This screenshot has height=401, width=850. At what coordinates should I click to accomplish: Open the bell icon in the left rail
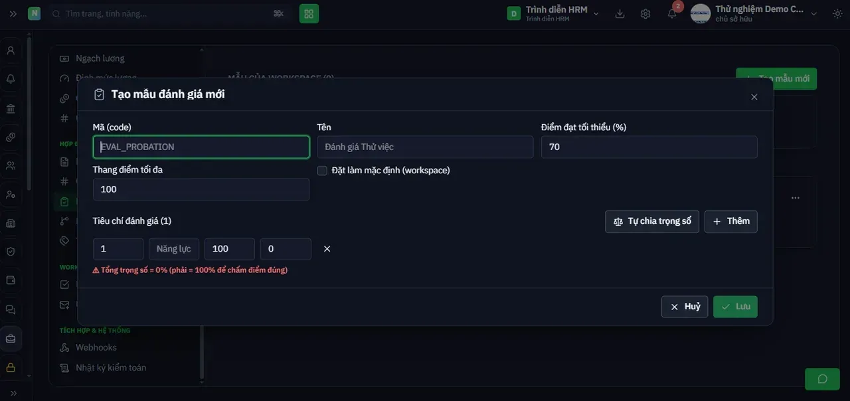tap(11, 79)
